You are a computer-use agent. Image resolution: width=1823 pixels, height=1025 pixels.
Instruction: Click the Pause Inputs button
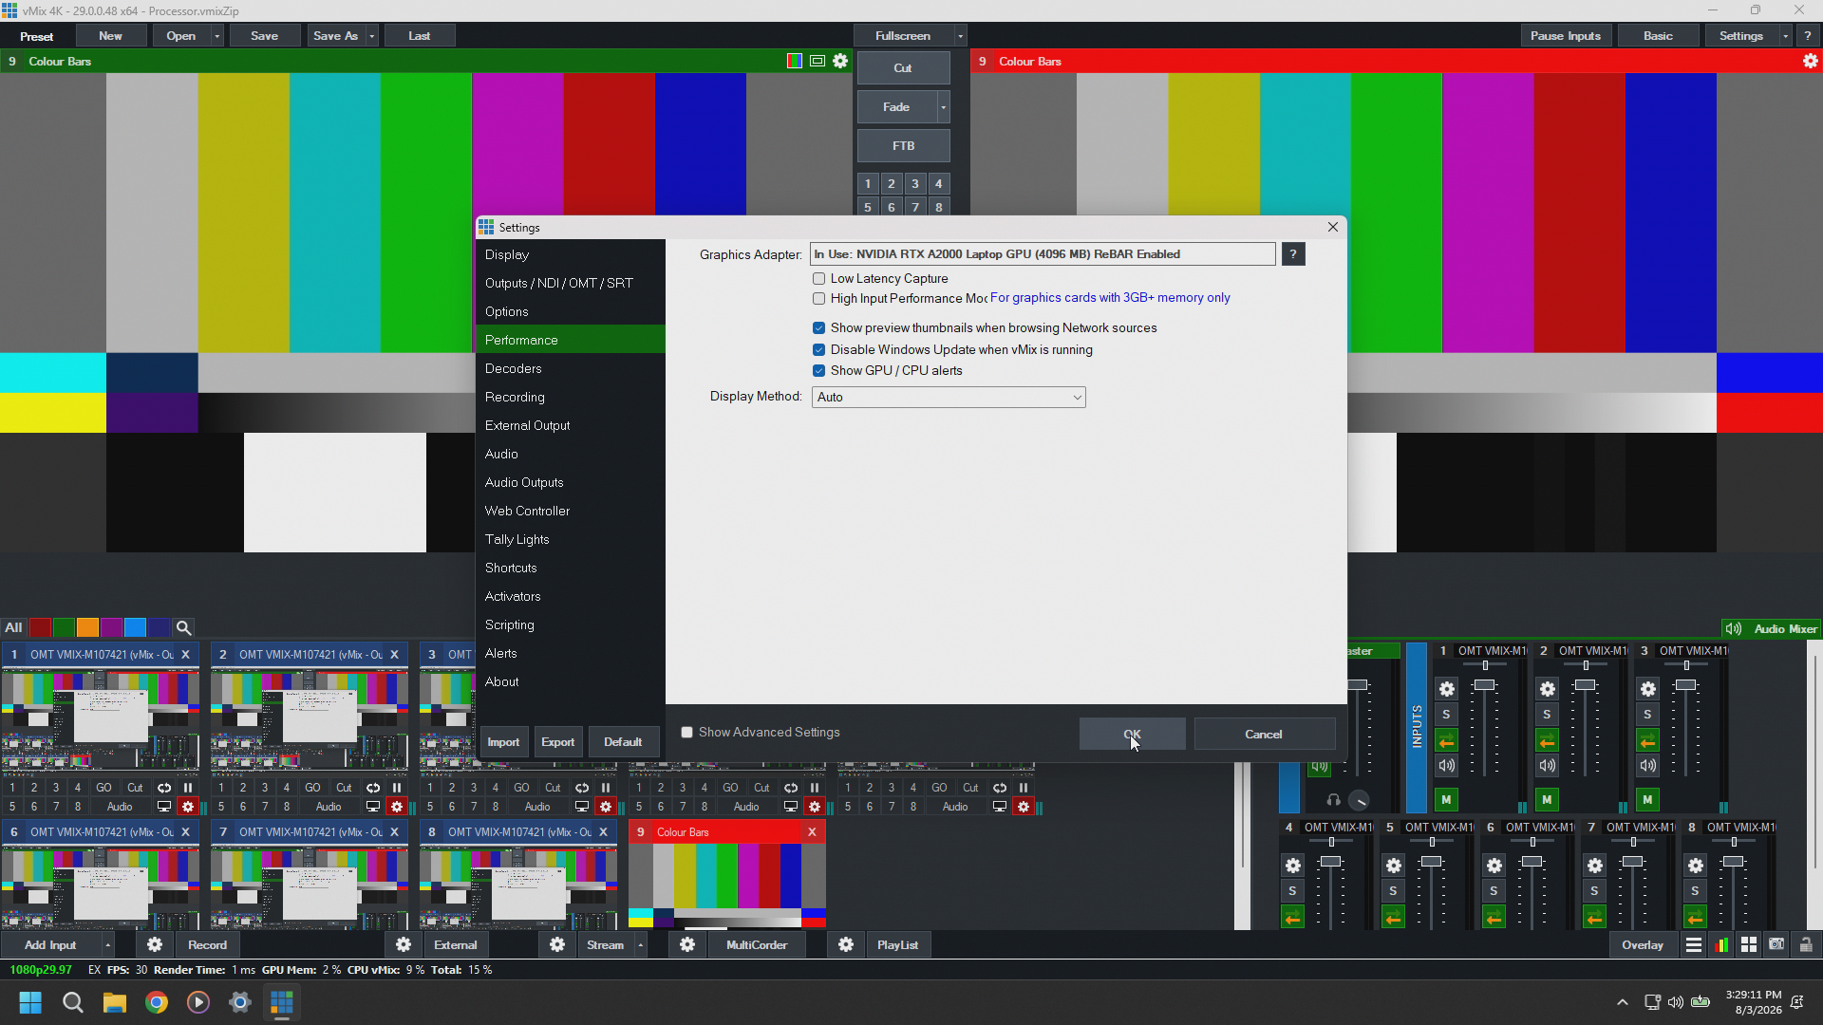(x=1565, y=36)
